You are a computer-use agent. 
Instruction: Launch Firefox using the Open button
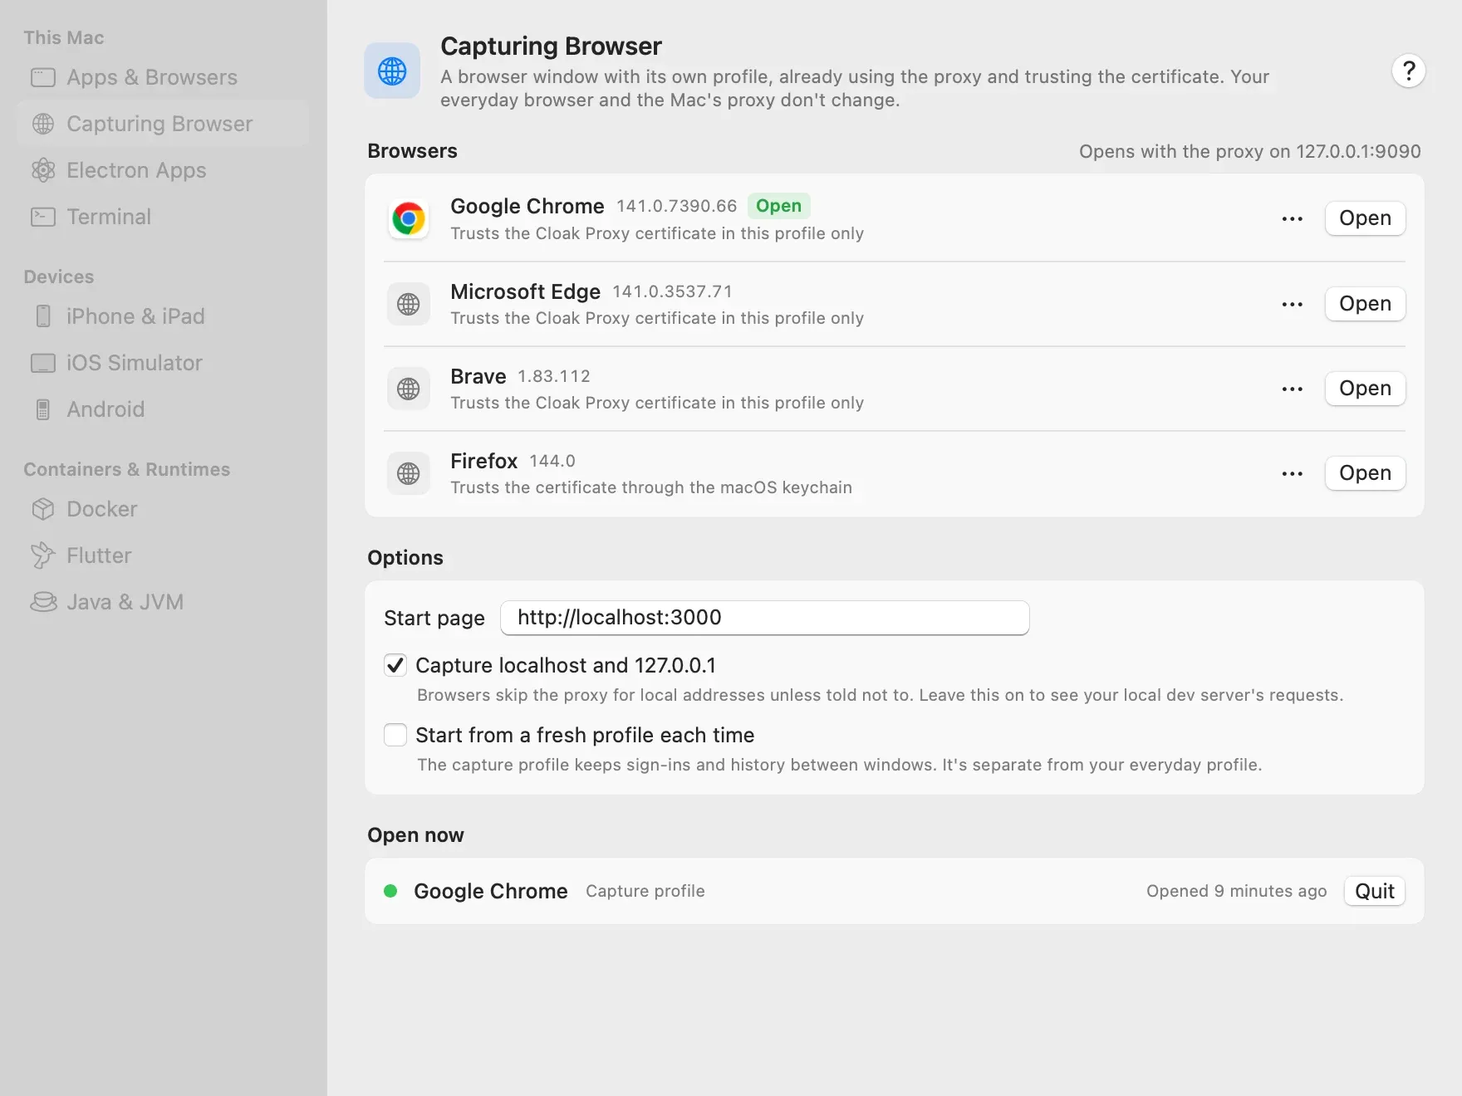[1365, 473]
